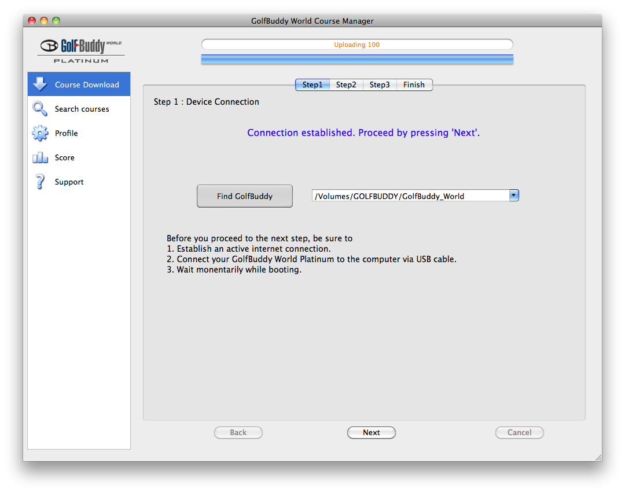
Task: Click the Search courses magnifier icon
Action: click(40, 108)
